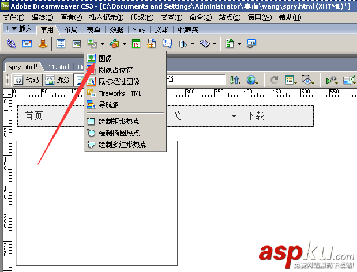Click the Refresh Design View icon
The image size is (357, 272).
[275, 80]
